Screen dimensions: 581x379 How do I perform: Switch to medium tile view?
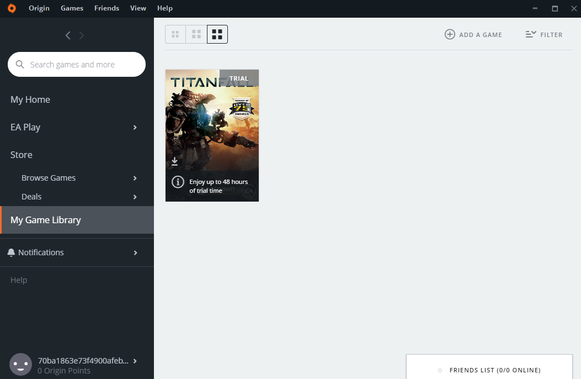click(x=196, y=34)
